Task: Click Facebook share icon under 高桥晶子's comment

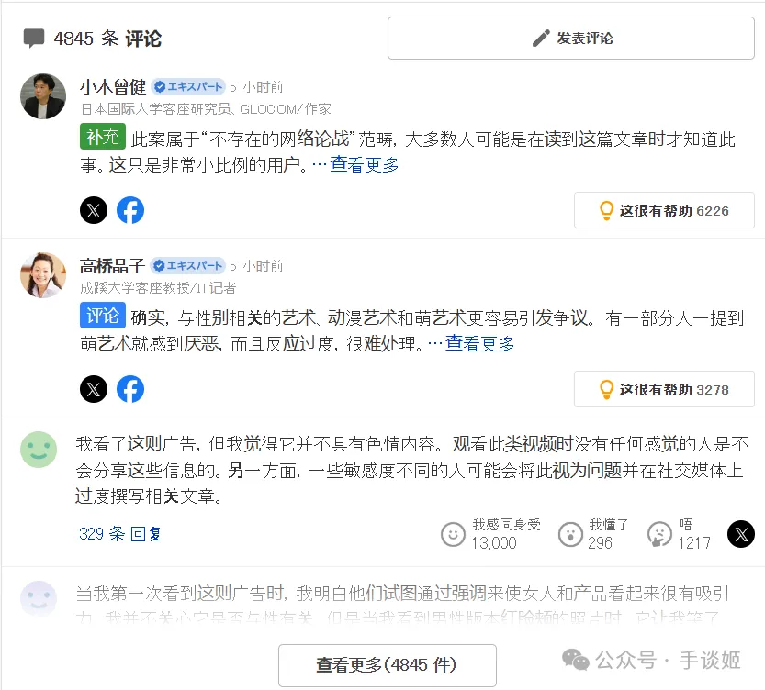Action: tap(130, 389)
